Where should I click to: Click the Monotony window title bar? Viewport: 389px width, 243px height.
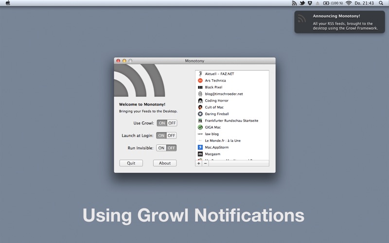coord(194,61)
